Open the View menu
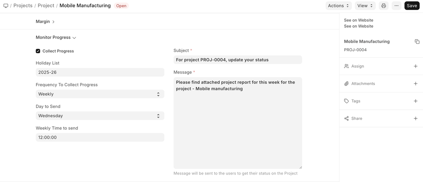423x182 pixels. [365, 6]
